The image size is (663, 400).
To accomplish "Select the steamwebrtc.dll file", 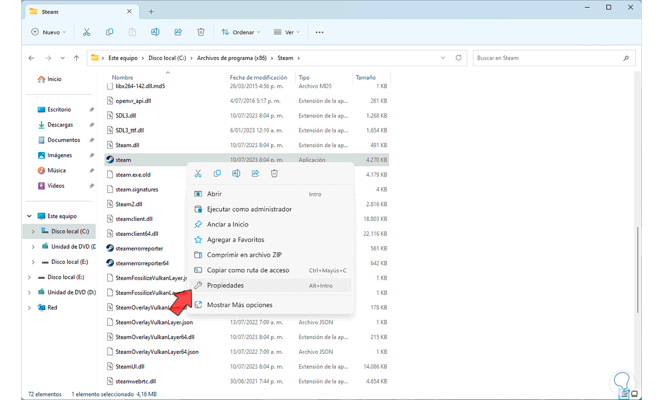I will (247, 381).
